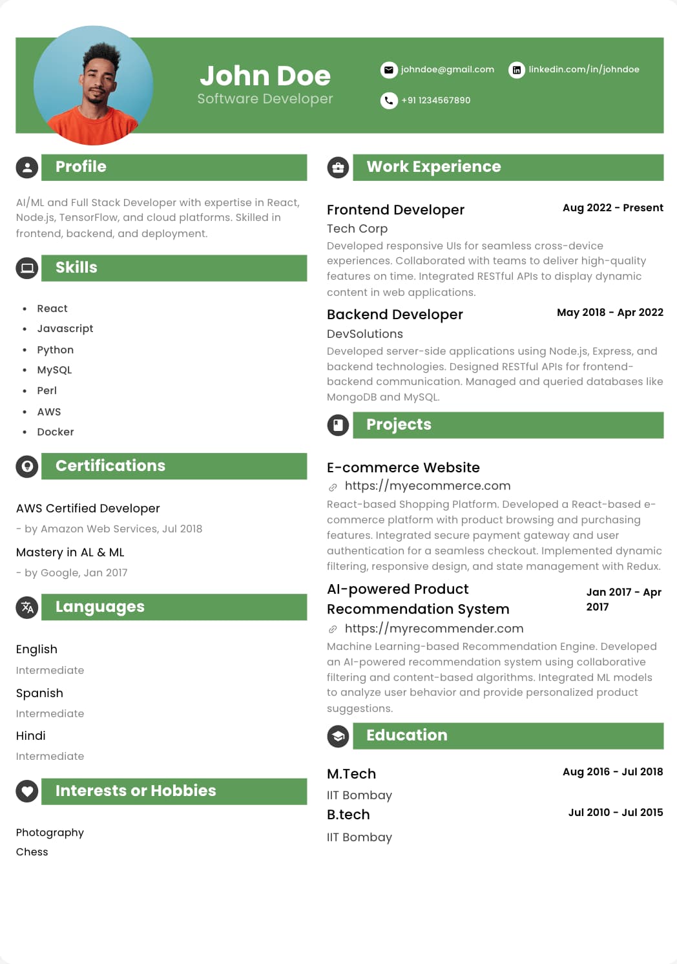Select the Frontend Developer job title
677x964 pixels.
tap(395, 210)
